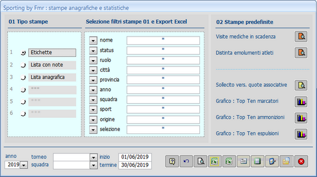317x177 pixels.
Task: Select the Lista con note radio option
Action: [x=23, y=66]
